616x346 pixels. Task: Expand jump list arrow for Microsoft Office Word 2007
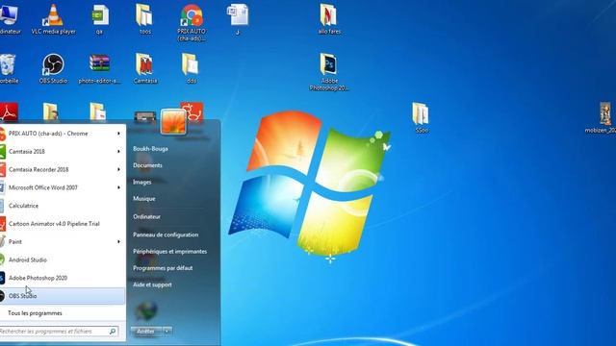118,187
